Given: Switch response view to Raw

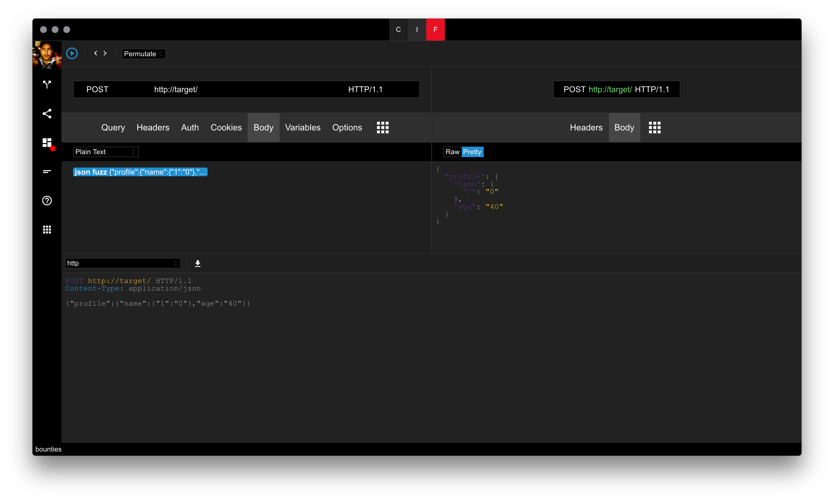Looking at the screenshot, I should point(452,152).
